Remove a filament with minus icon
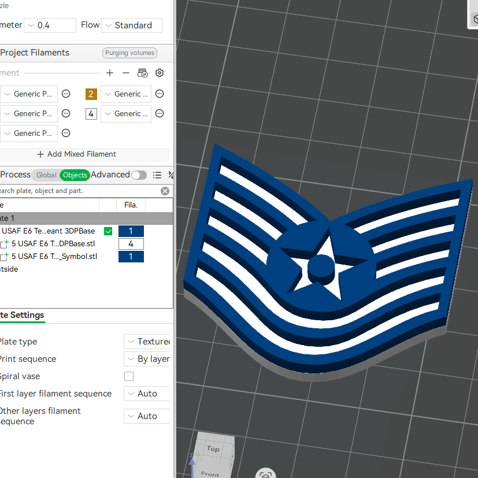This screenshot has width=478, height=478. click(x=126, y=73)
